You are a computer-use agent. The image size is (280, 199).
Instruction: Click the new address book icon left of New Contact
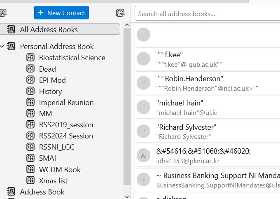(x=3, y=13)
